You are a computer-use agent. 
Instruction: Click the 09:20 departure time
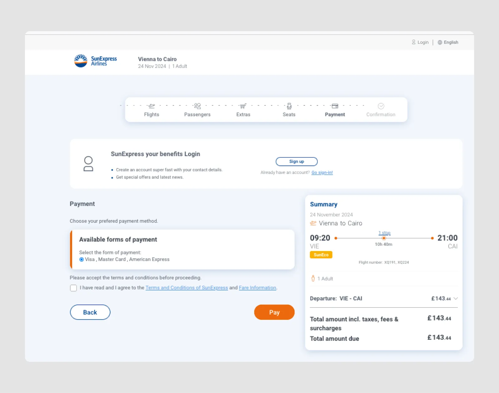[320, 238]
